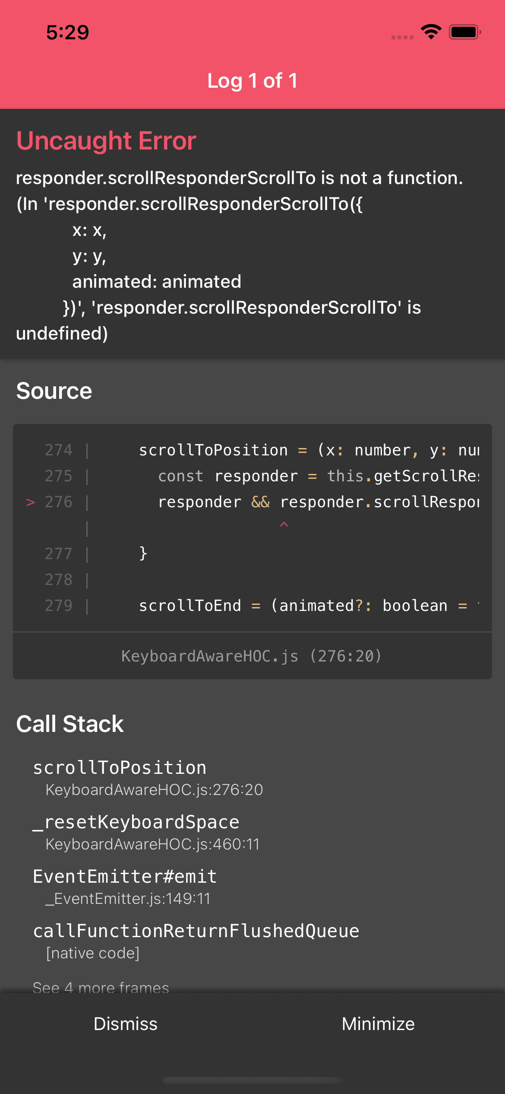
Task: Tap the 5:29 clock in status bar
Action: (x=68, y=32)
